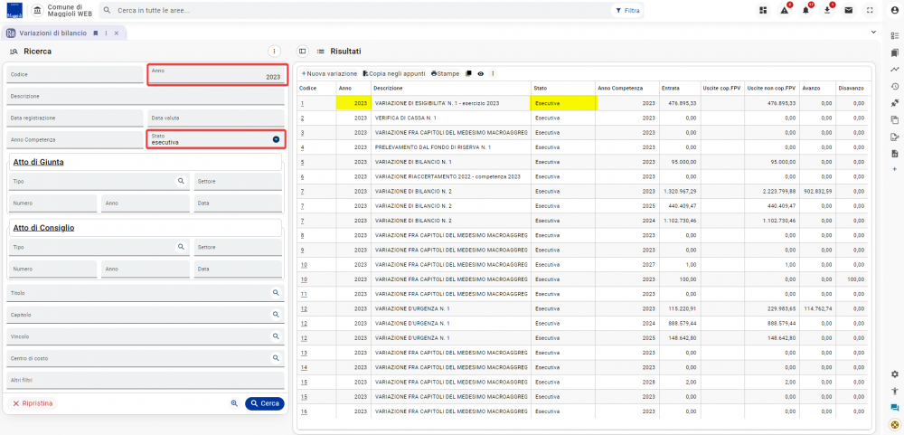Bookmark the Variazioni di bilancio tab
The height and width of the screenshot is (435, 904).
point(96,33)
